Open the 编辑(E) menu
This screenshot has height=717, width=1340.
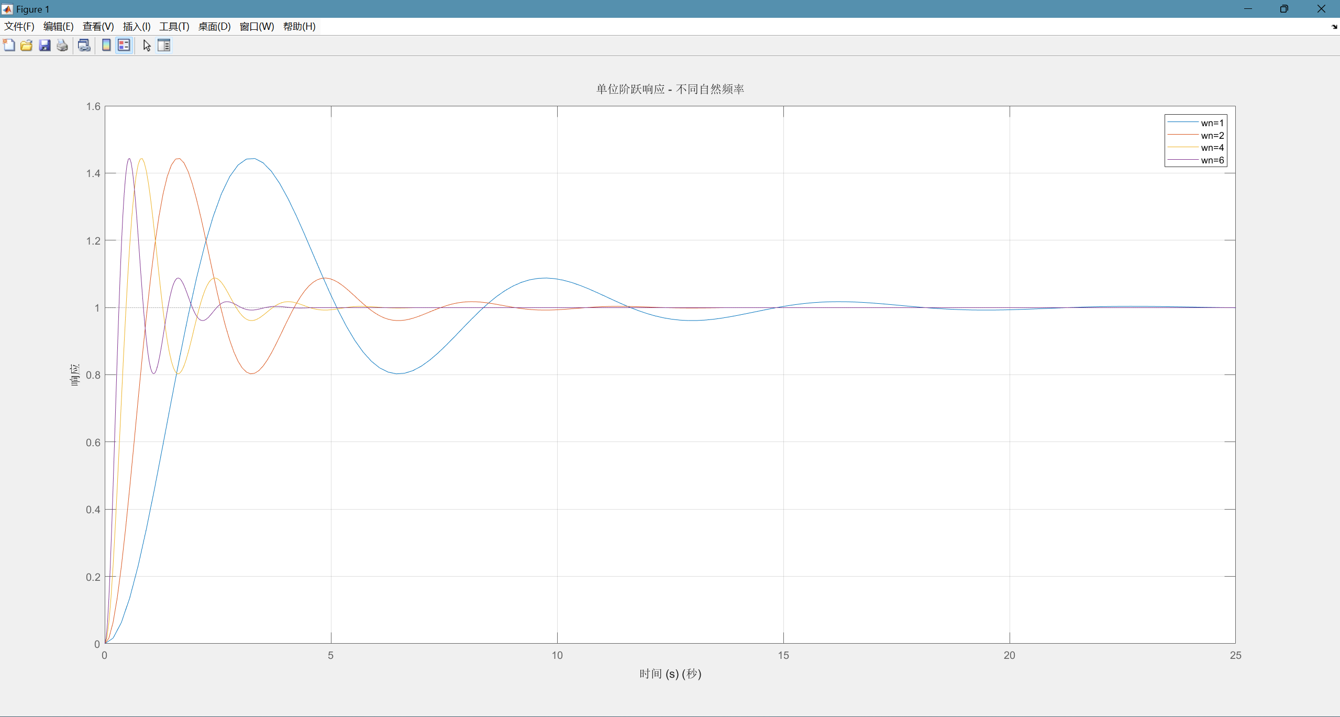58,27
